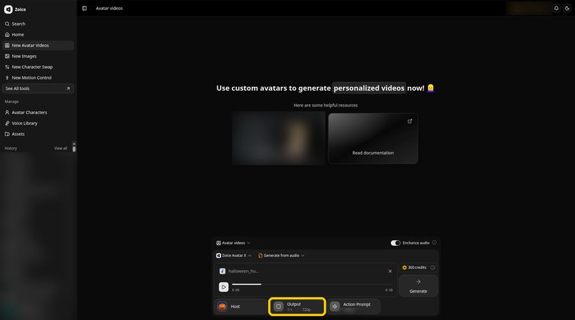575x320 pixels.
Task: Click the 300 credits coin icon
Action: (404, 268)
